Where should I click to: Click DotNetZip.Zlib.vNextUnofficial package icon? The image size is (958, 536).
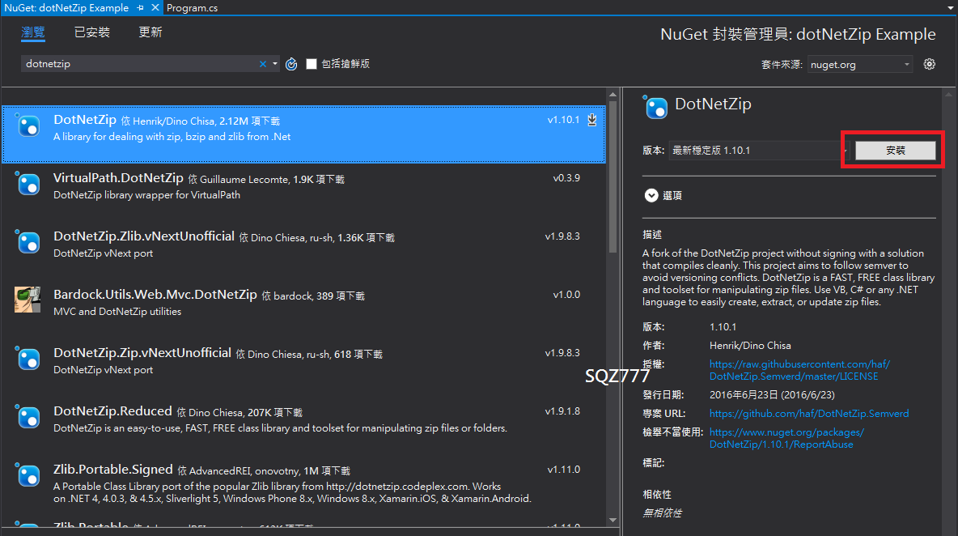tap(28, 241)
